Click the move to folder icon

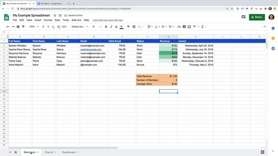[x=60, y=16]
